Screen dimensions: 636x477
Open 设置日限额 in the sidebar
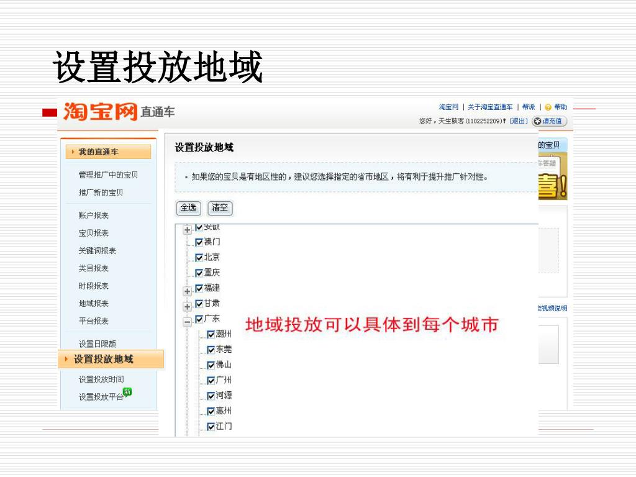click(98, 344)
